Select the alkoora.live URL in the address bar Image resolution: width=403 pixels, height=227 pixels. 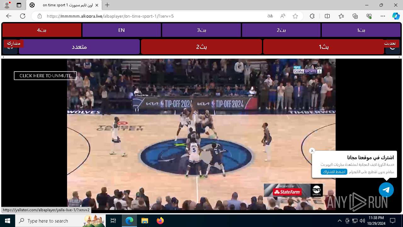[x=110, y=16]
